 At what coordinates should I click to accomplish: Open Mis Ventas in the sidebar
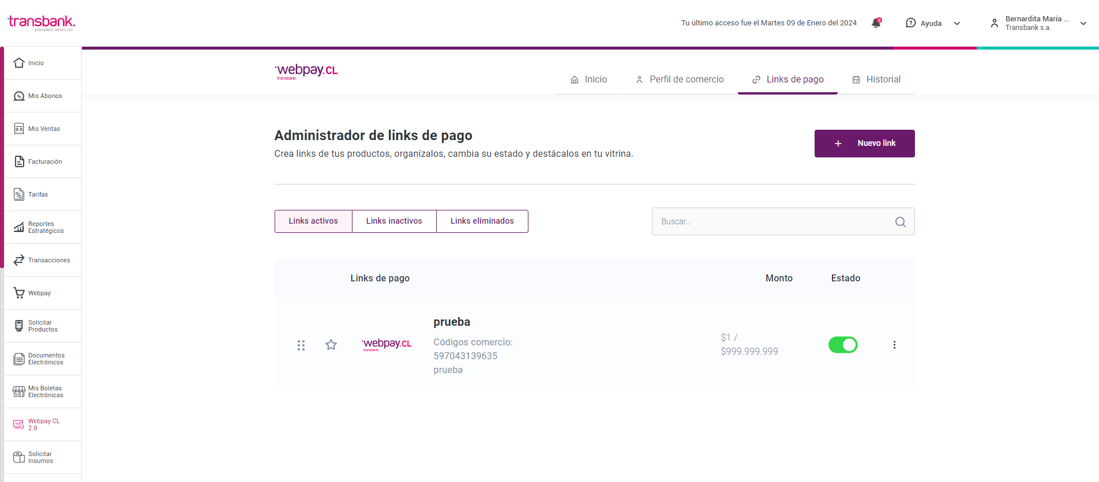click(x=43, y=129)
